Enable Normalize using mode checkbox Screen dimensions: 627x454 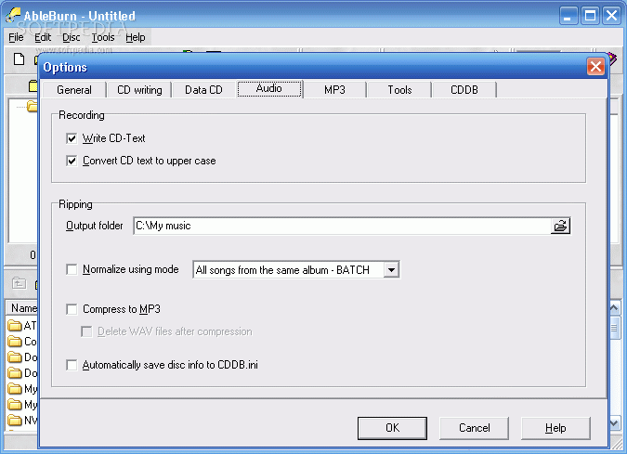click(x=72, y=269)
